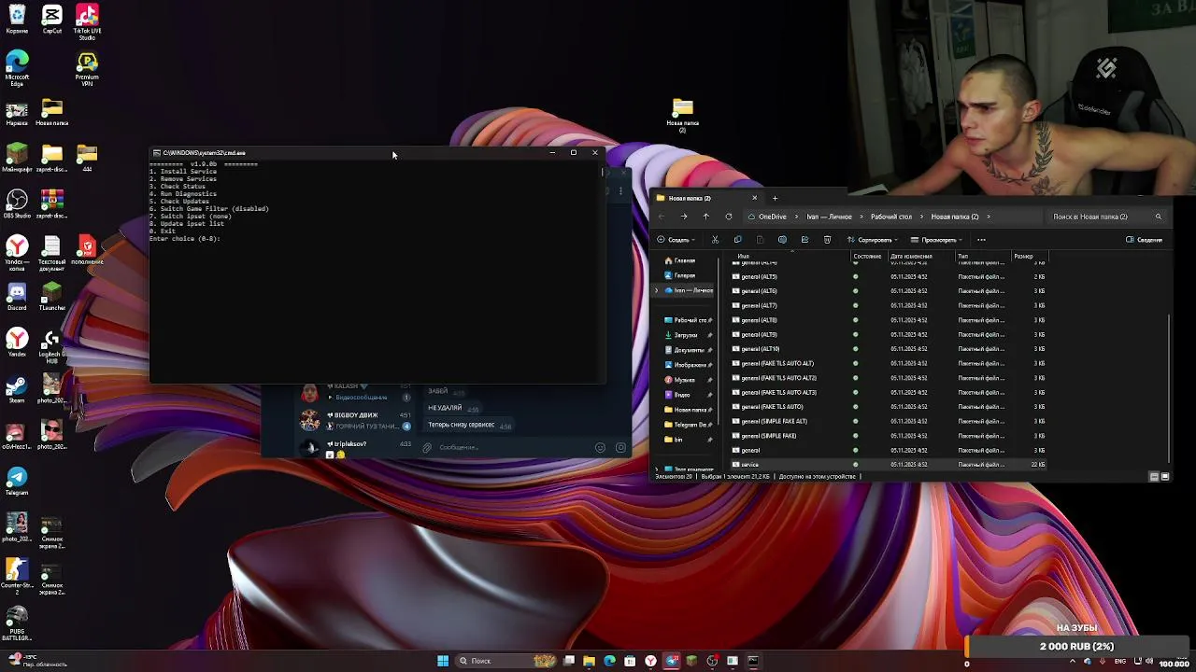This screenshot has width=1196, height=672.
Task: Go up one folder level in Explorer
Action: point(705,217)
